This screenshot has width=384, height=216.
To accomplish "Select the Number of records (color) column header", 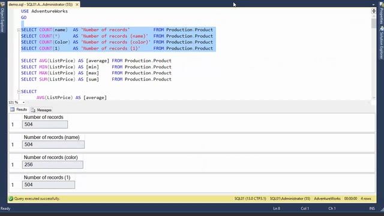I will pyautogui.click(x=50, y=157).
